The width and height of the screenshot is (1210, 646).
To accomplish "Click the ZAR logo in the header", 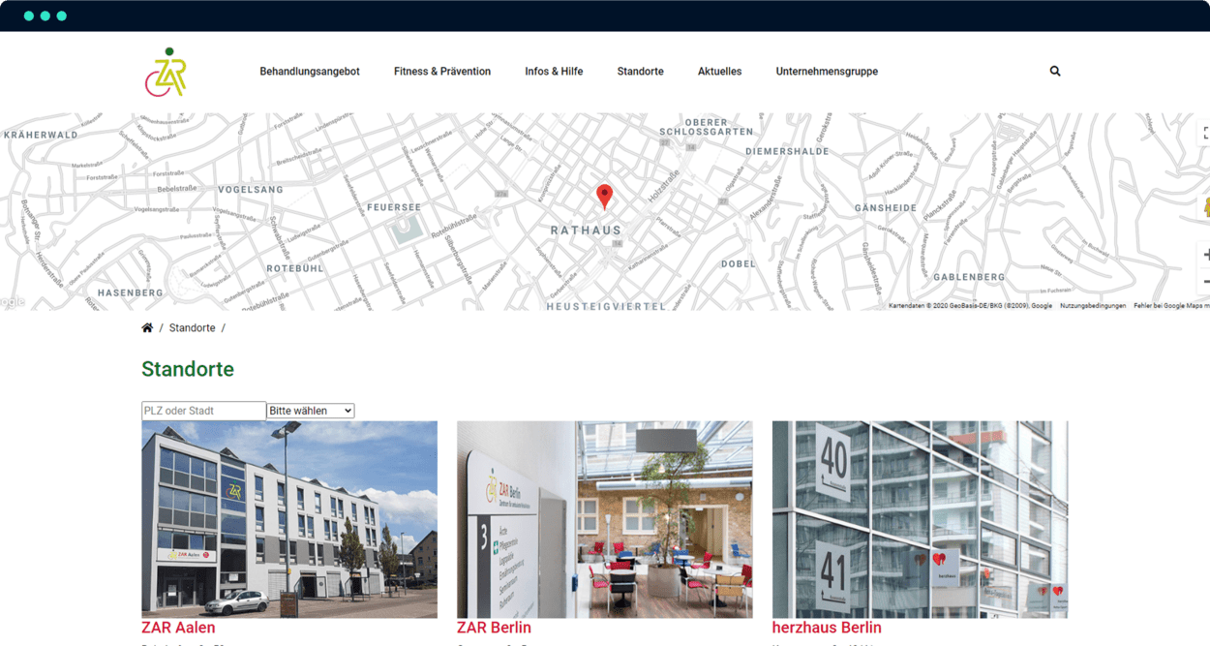I will click(x=166, y=73).
